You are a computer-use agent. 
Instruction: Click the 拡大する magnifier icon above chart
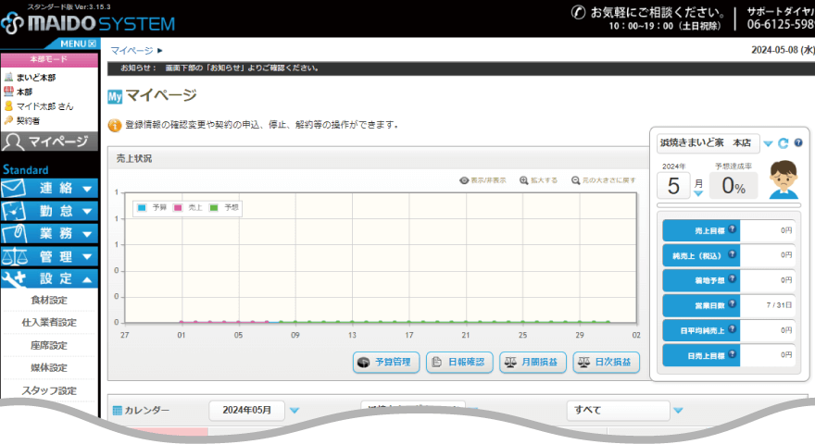pos(524,180)
